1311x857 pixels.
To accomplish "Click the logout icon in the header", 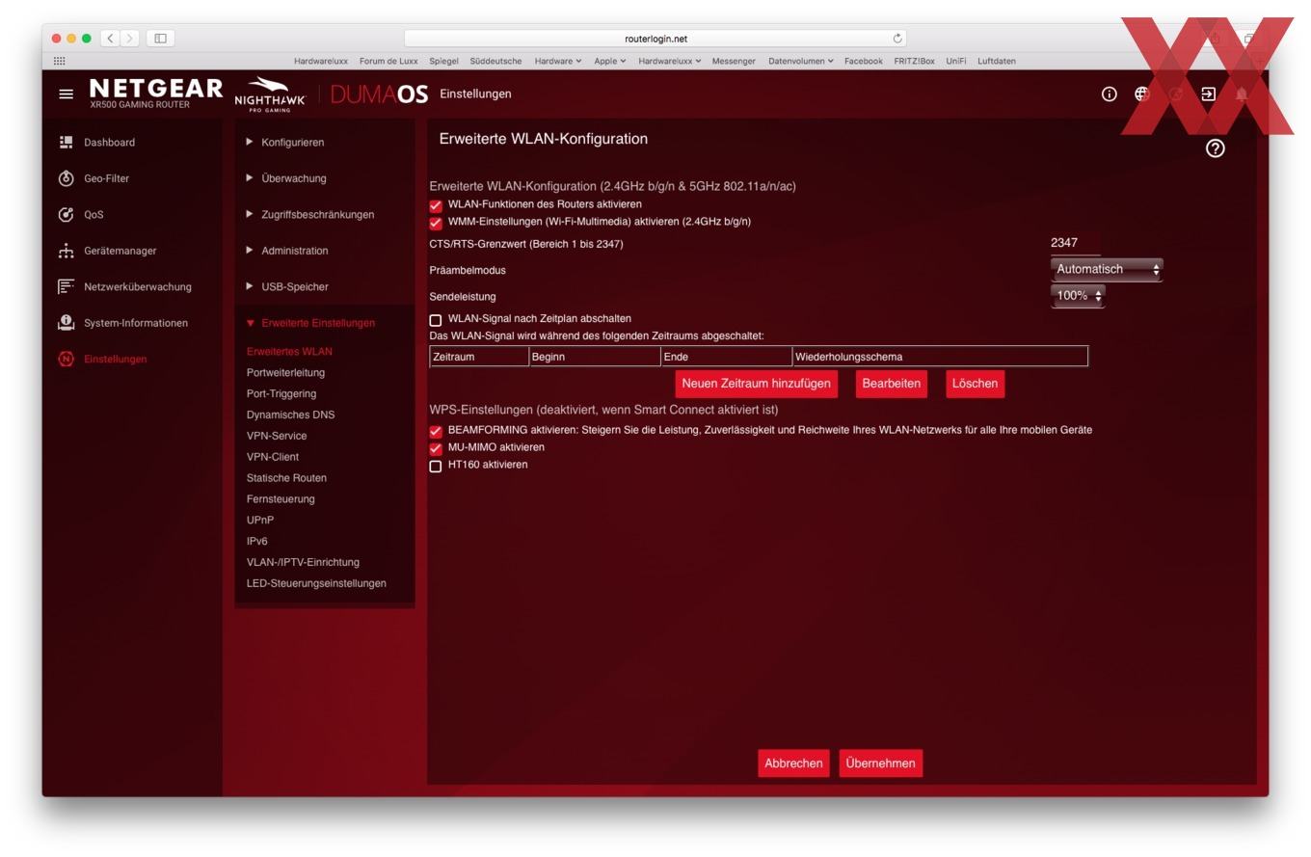I will coord(1208,94).
